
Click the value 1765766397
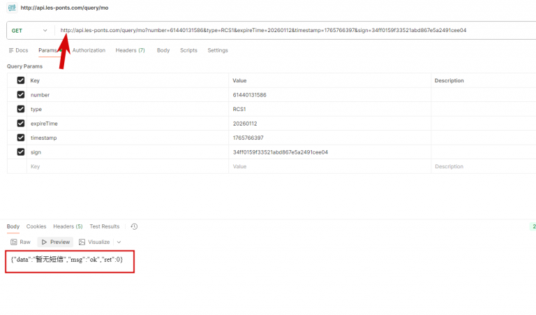[248, 138]
